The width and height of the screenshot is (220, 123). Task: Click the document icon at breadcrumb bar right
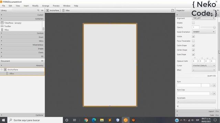pyautogui.click(x=173, y=11)
